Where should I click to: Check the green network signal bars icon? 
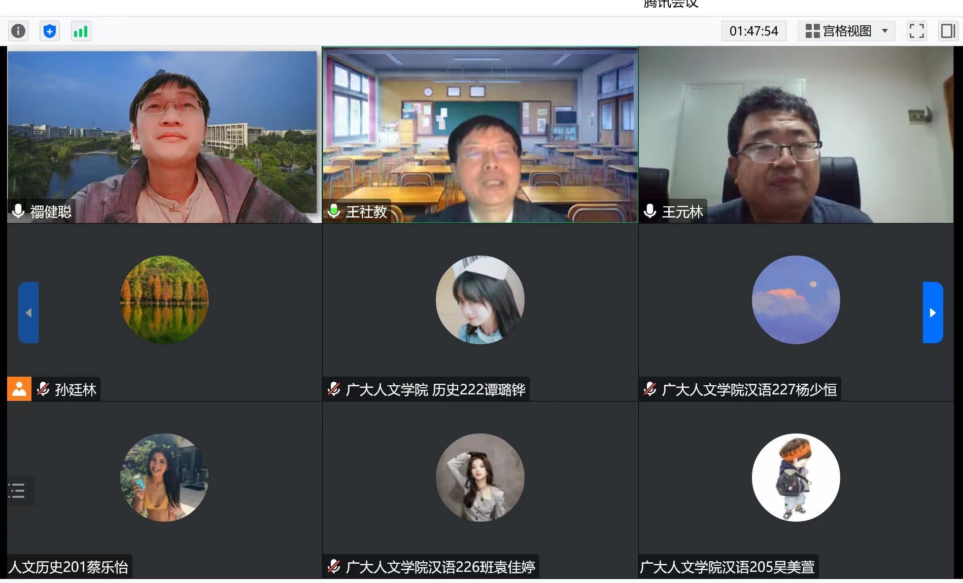tap(81, 31)
